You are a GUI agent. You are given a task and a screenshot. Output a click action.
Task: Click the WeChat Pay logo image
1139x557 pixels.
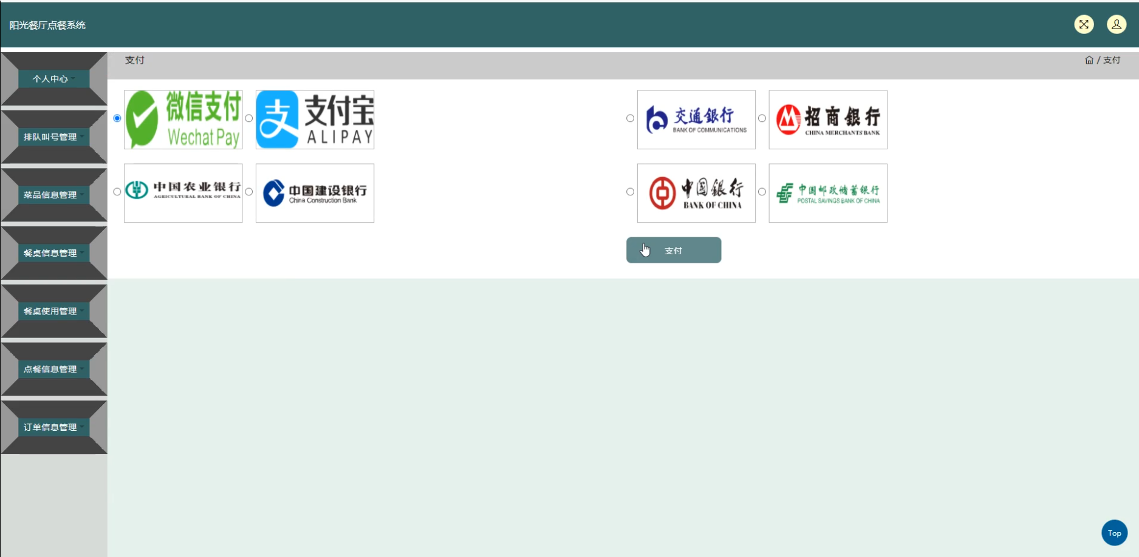[183, 120]
